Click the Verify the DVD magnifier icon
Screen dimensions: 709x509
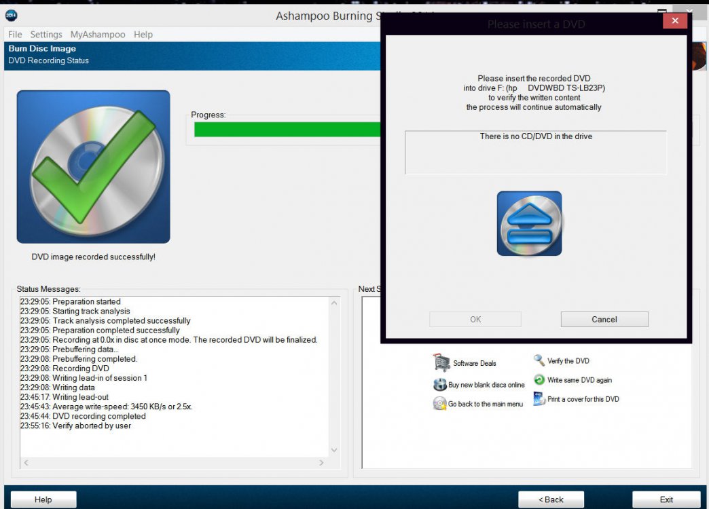pos(539,360)
